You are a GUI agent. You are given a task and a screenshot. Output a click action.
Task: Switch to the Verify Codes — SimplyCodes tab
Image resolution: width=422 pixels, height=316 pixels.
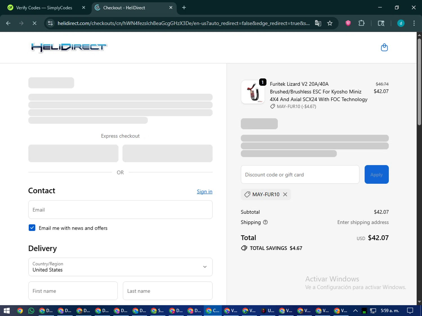click(44, 8)
